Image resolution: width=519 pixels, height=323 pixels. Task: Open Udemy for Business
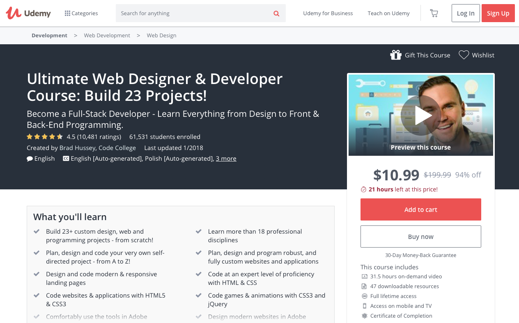point(328,13)
